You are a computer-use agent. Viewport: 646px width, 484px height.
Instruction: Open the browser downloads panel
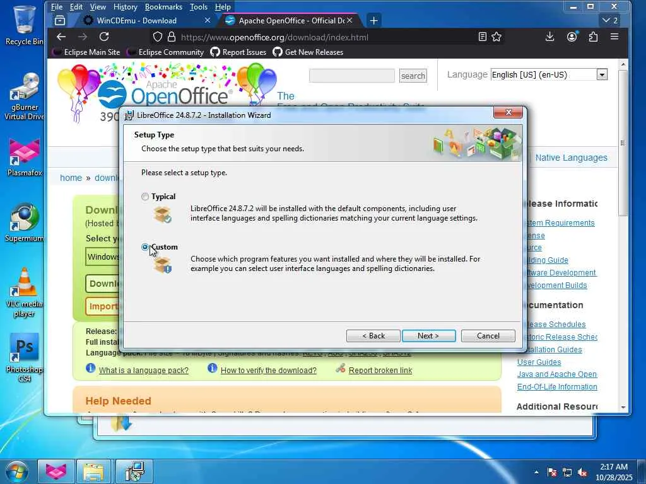tap(549, 37)
